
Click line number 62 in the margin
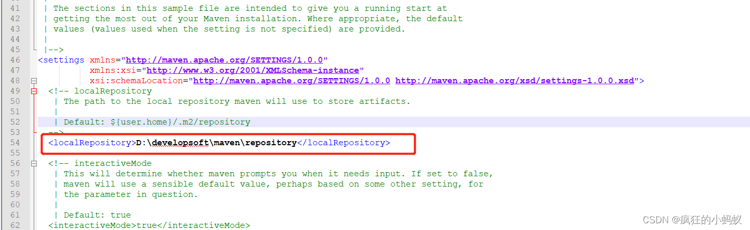(15, 225)
